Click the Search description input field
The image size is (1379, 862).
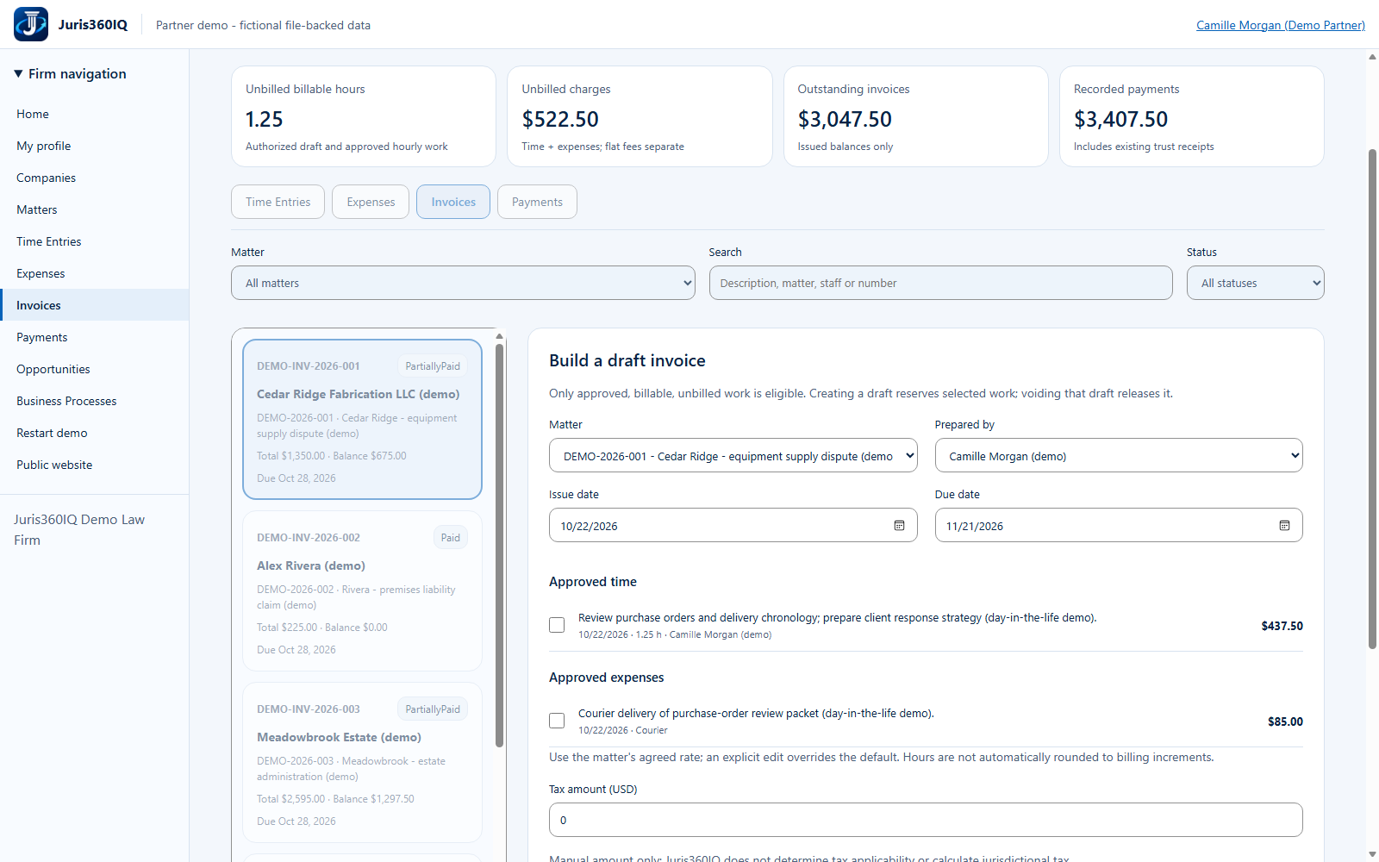click(940, 283)
